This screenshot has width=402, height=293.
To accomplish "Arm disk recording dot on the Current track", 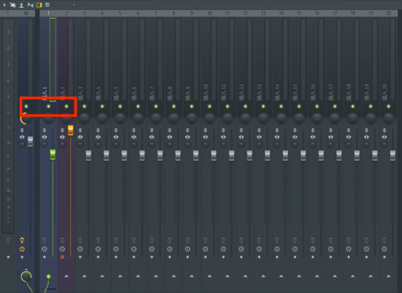I will [x=8, y=257].
